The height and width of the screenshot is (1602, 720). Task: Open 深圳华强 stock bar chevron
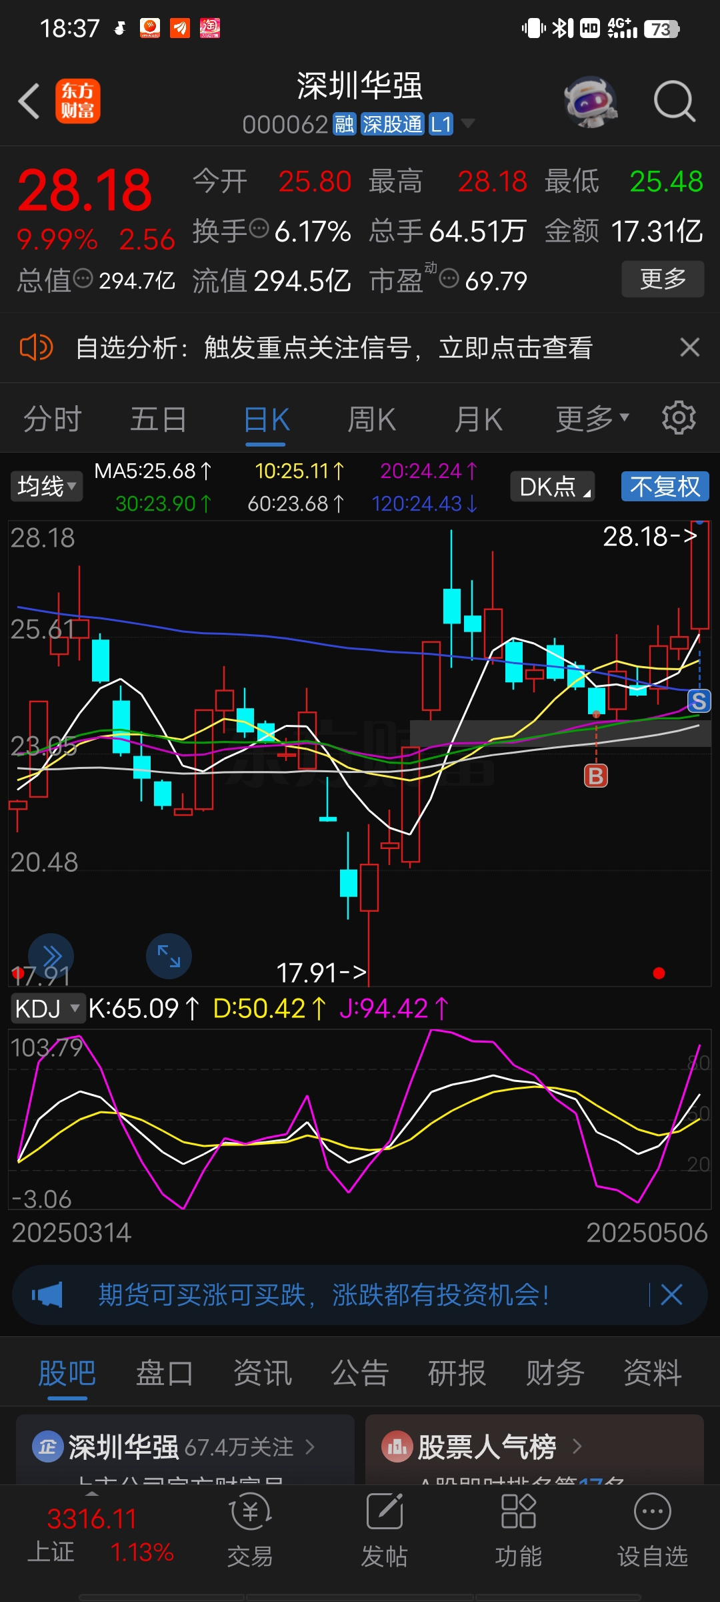(309, 1446)
